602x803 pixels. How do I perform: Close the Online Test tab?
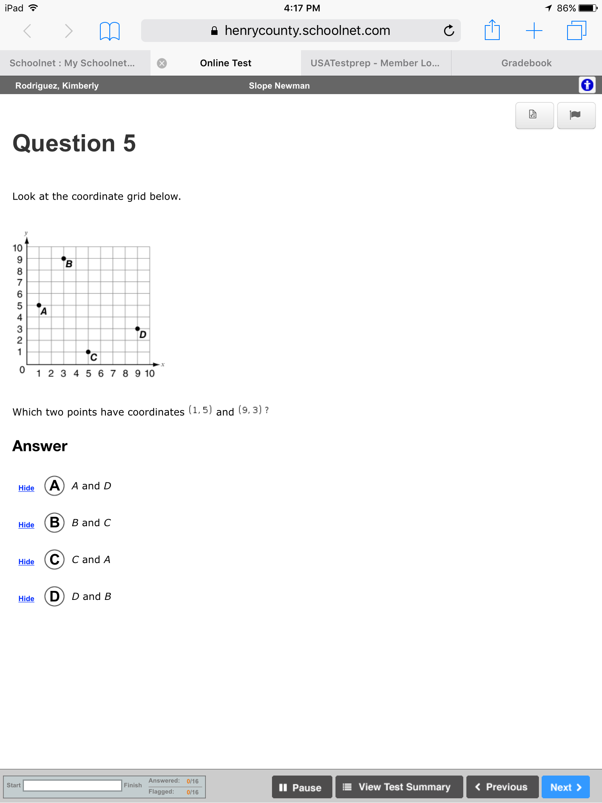point(162,64)
